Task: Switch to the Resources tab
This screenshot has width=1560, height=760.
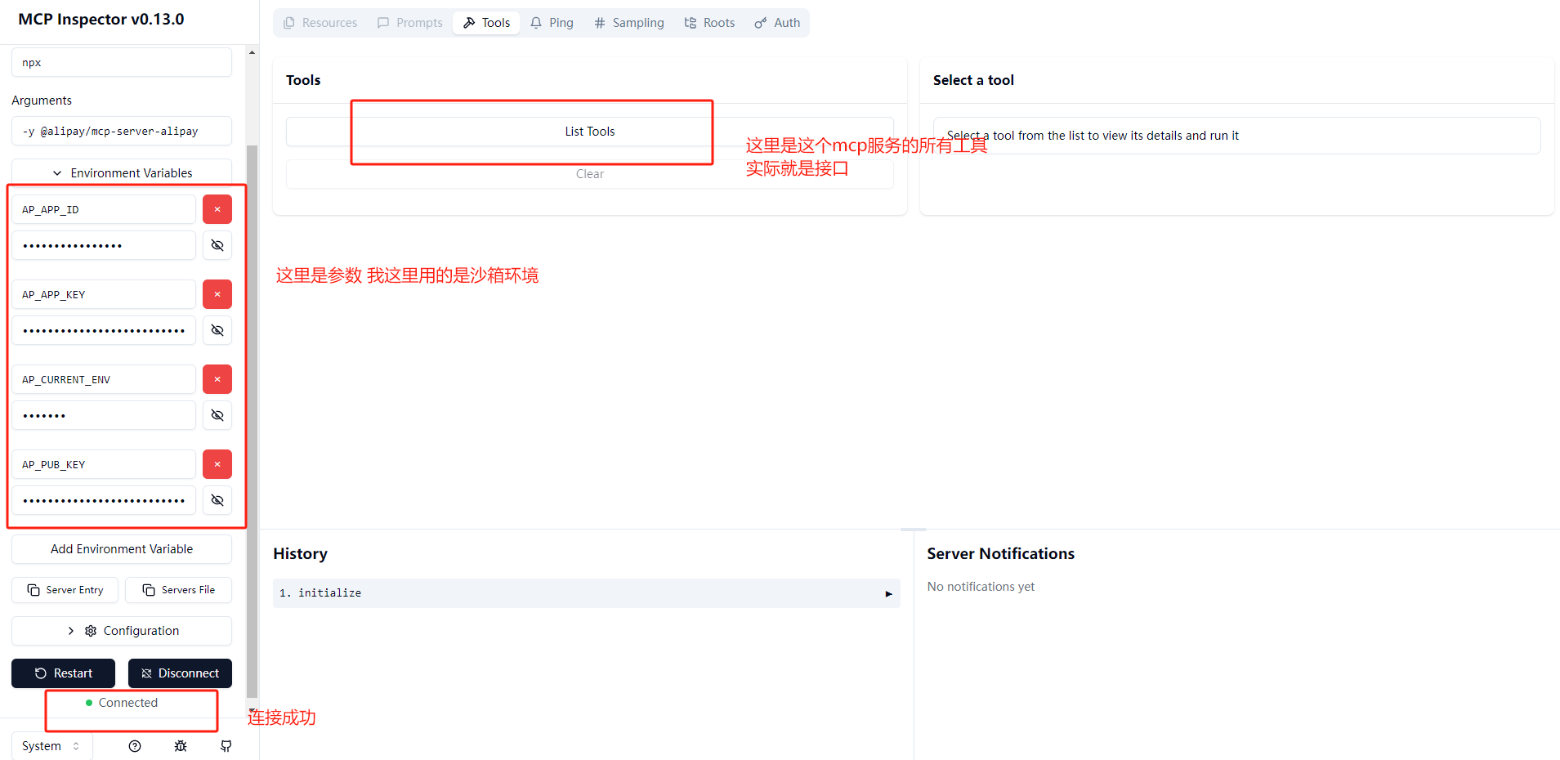Action: [x=320, y=22]
